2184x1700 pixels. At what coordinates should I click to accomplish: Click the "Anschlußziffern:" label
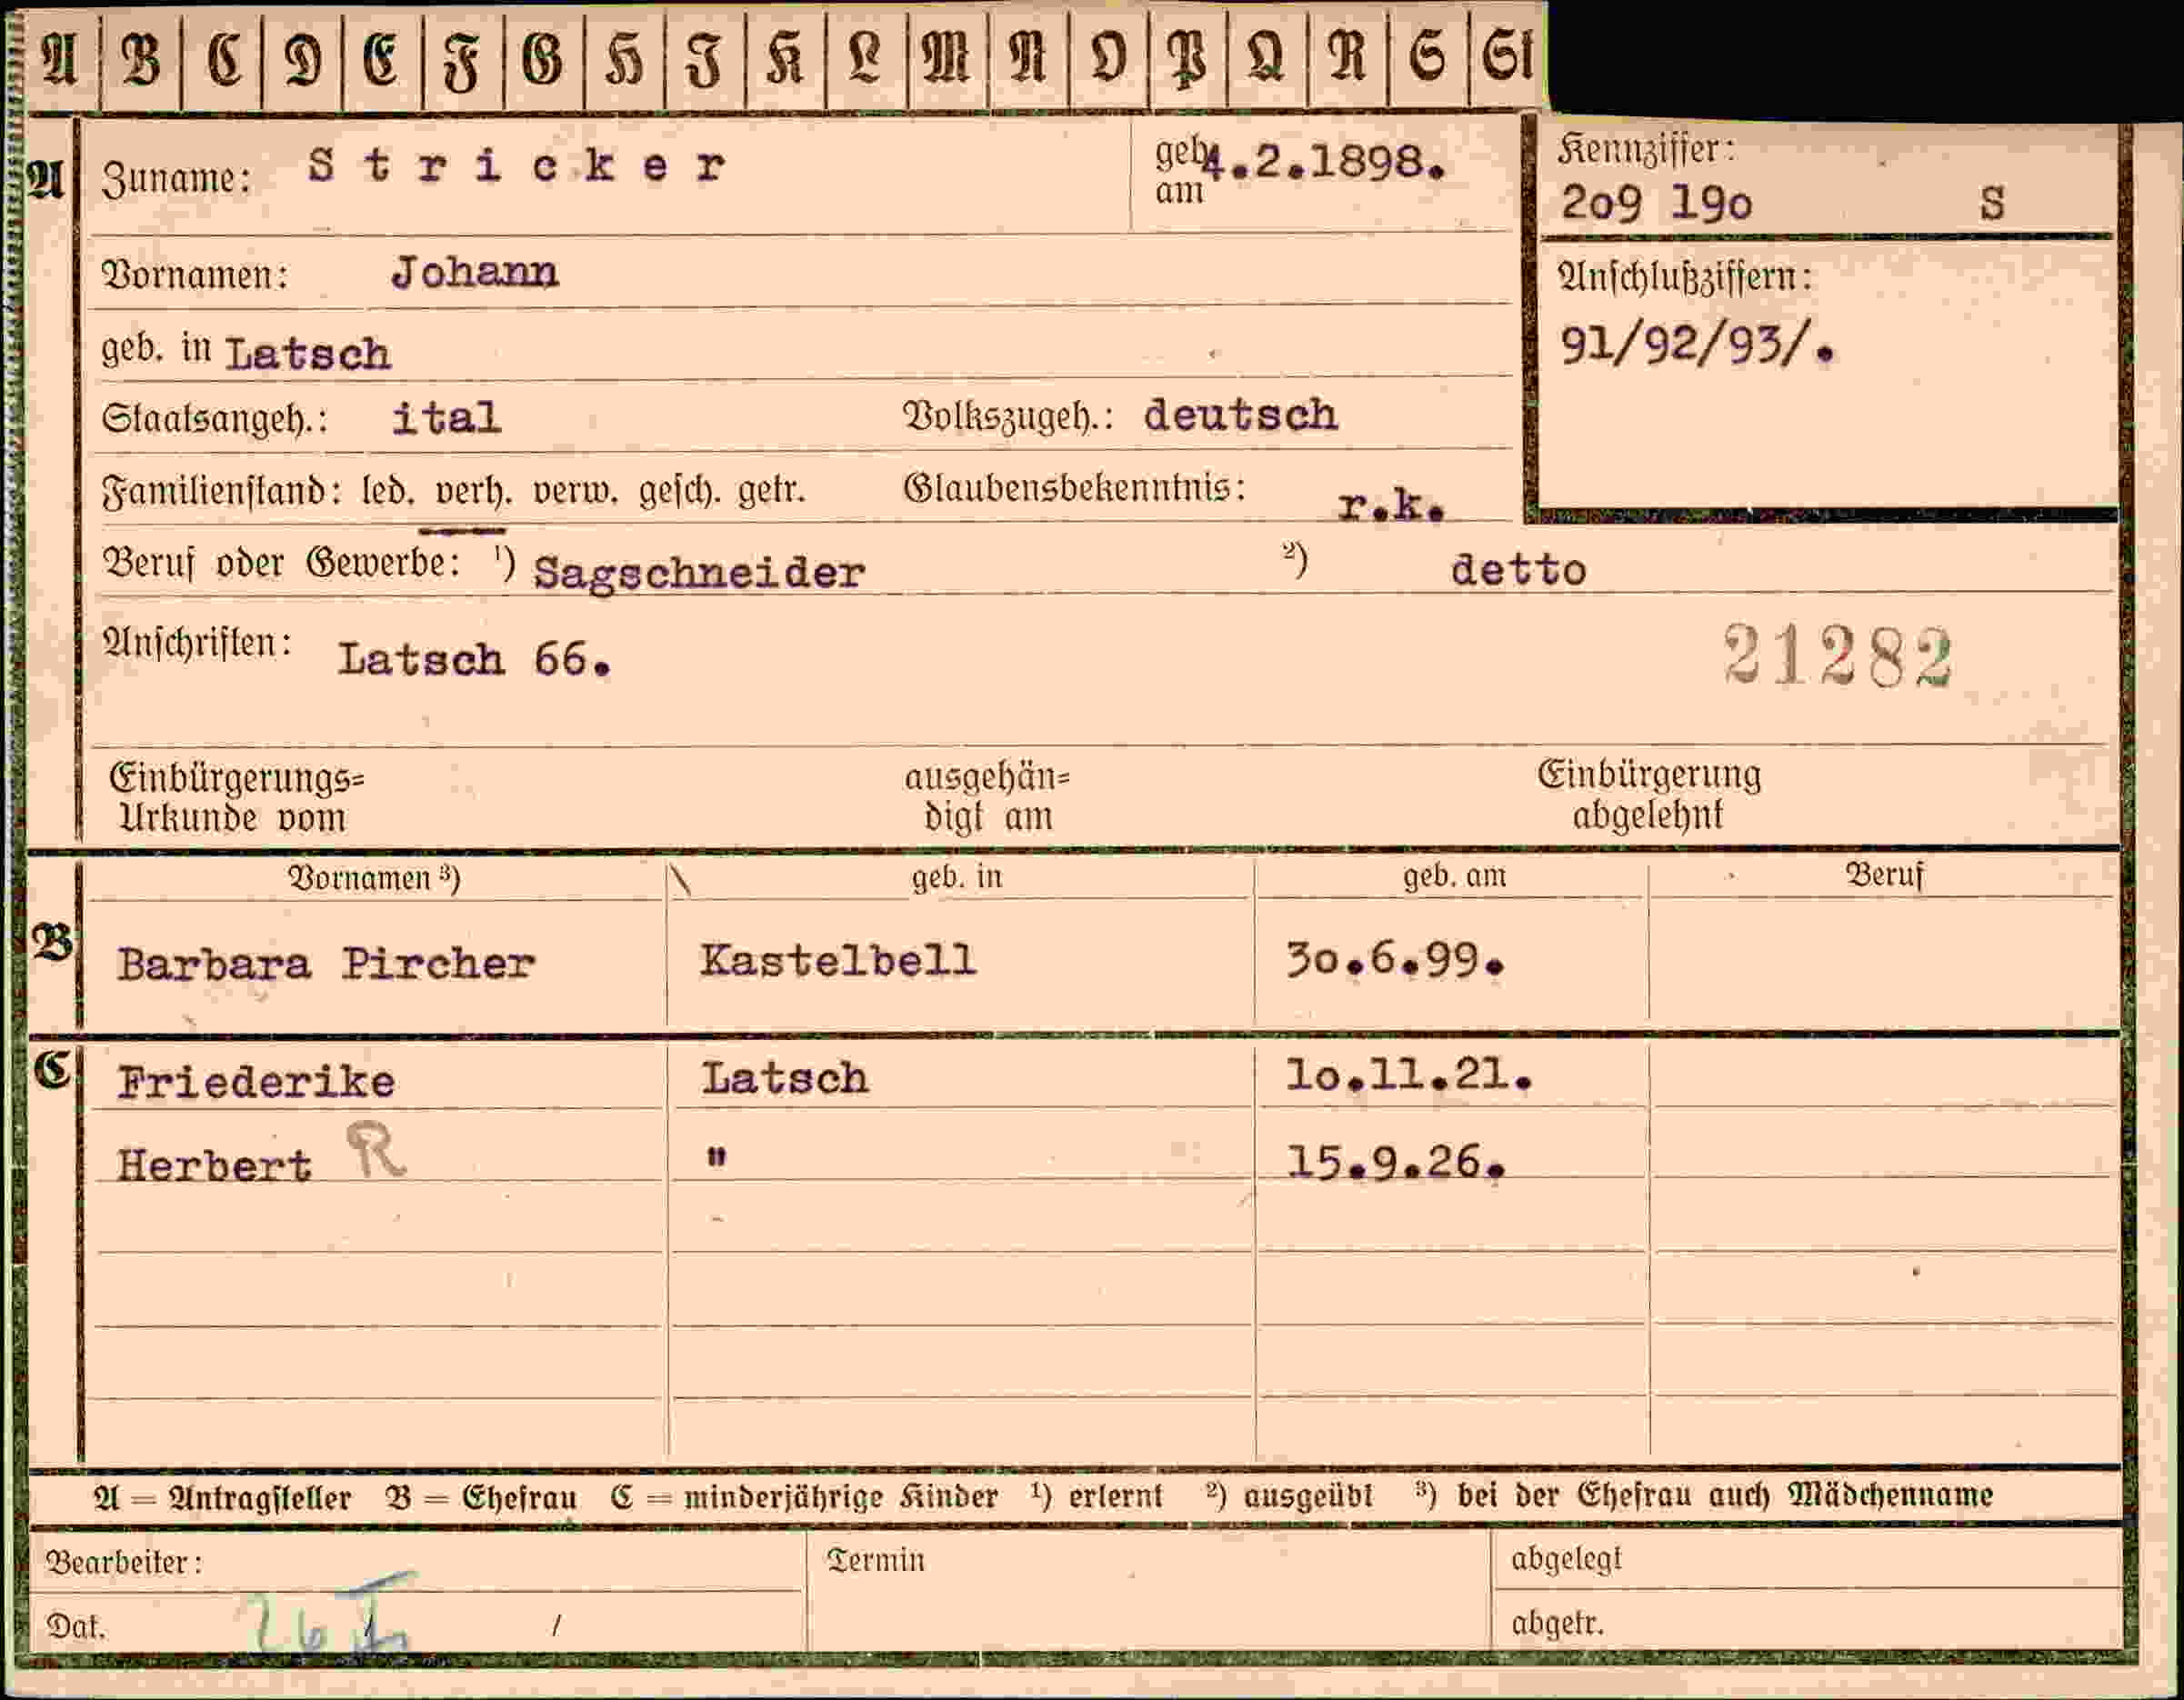(x=1685, y=276)
